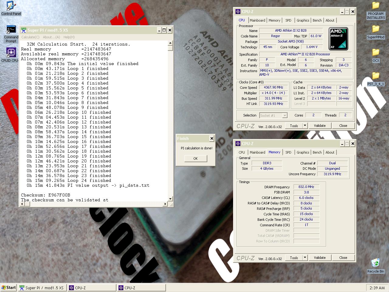Select the Graphics tab in upper CPU-Z
This screenshot has width=389, height=292.
click(x=303, y=20)
